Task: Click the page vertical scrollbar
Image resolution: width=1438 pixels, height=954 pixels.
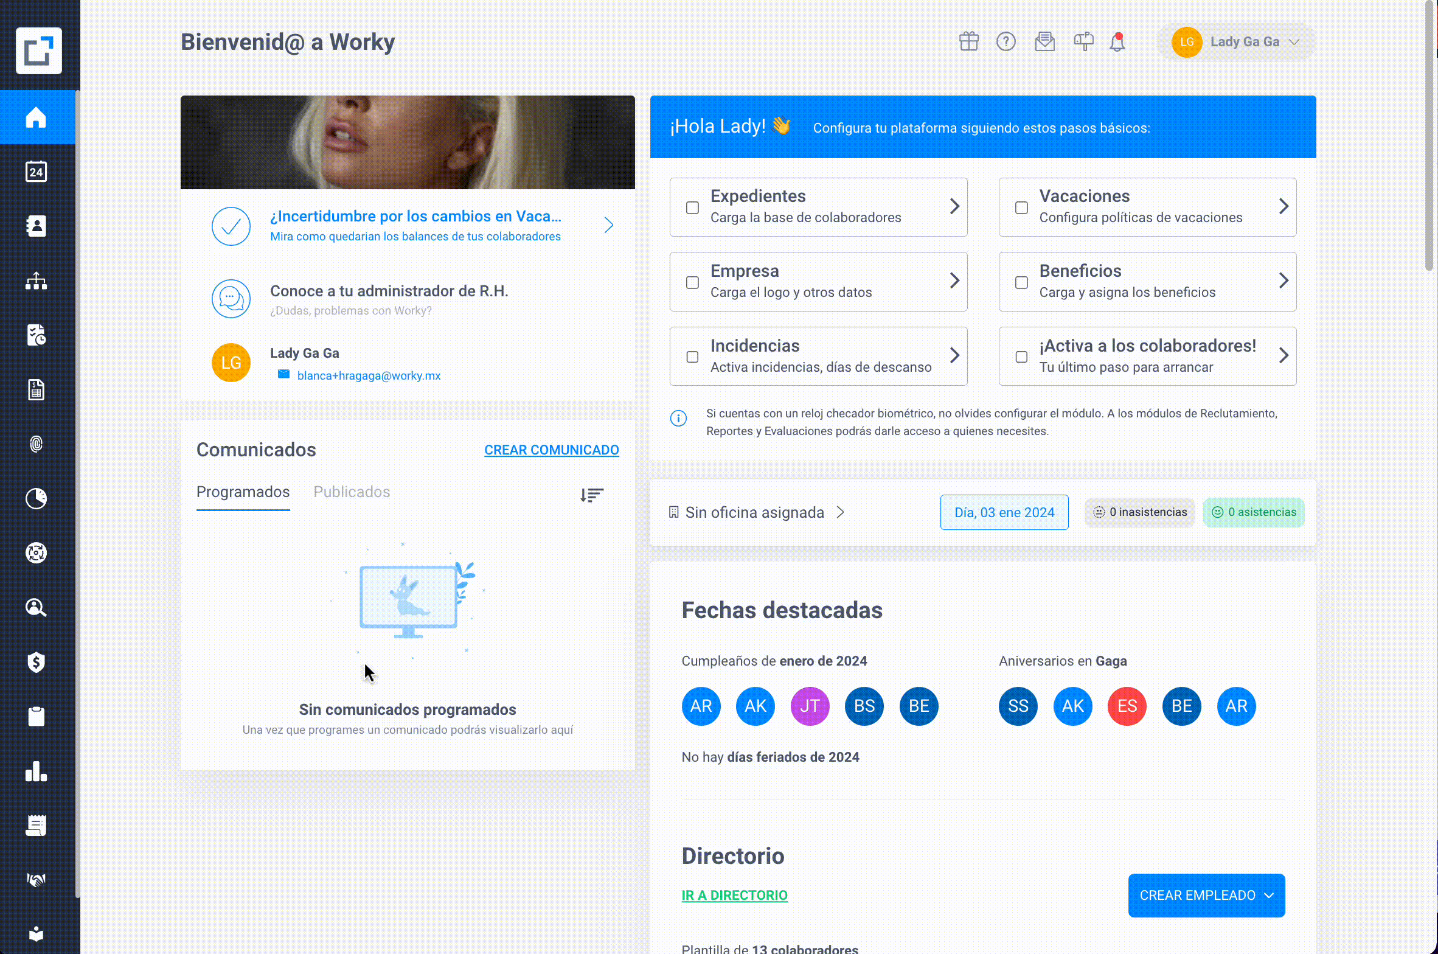Action: click(1429, 136)
